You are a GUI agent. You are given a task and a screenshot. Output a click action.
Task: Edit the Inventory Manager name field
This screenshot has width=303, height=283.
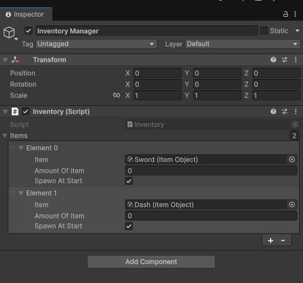147,31
